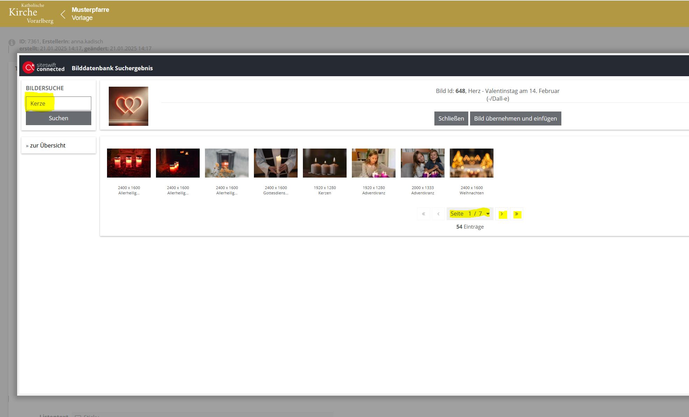Screen dimensions: 689x417
Task: Open the Seite 1 / 7 page dropdown
Action: click(470, 214)
